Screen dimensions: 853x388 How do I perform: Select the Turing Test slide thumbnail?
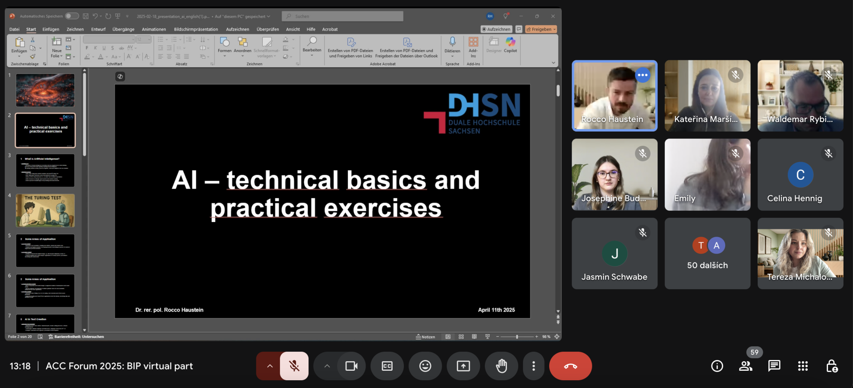pyautogui.click(x=45, y=210)
